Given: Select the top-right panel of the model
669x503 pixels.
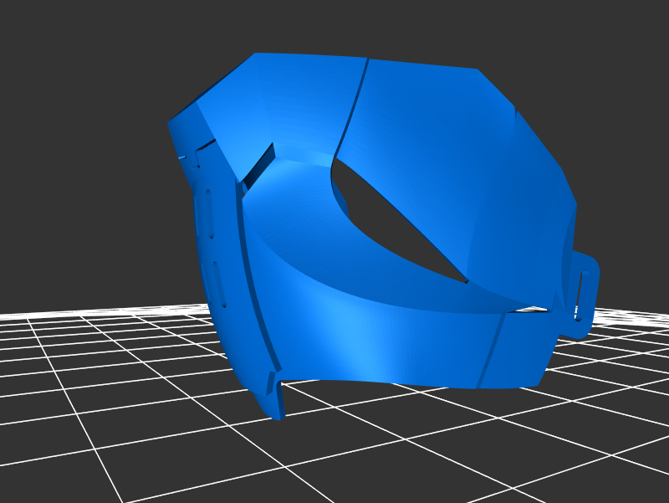Looking at the screenshot, I should coord(426,109).
